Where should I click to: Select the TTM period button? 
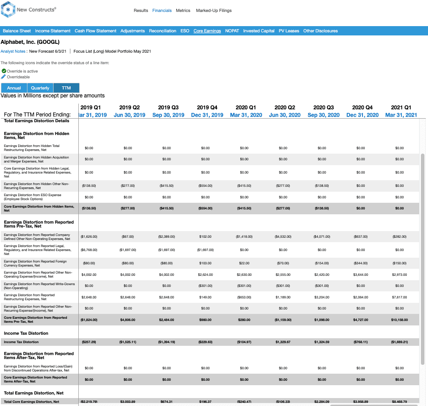(x=66, y=88)
